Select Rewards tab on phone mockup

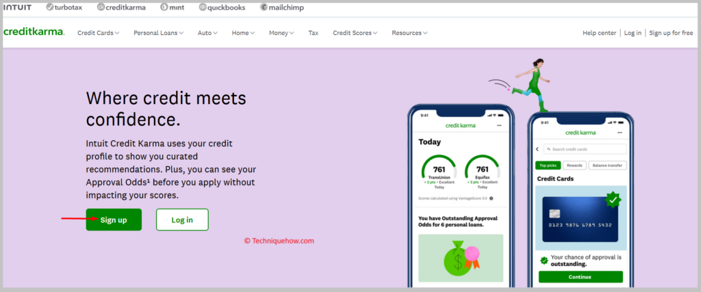[x=574, y=165]
